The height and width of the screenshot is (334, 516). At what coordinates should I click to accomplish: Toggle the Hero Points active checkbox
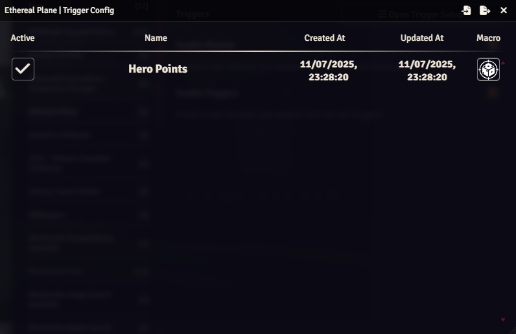[x=23, y=69]
